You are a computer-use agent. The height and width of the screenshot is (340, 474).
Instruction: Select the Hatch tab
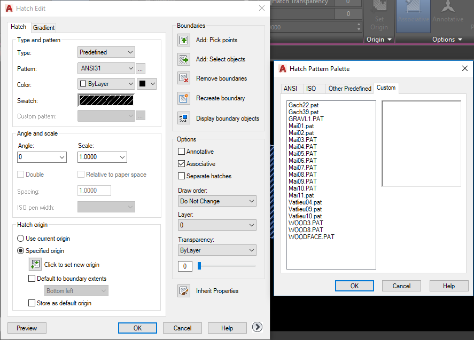tap(19, 27)
